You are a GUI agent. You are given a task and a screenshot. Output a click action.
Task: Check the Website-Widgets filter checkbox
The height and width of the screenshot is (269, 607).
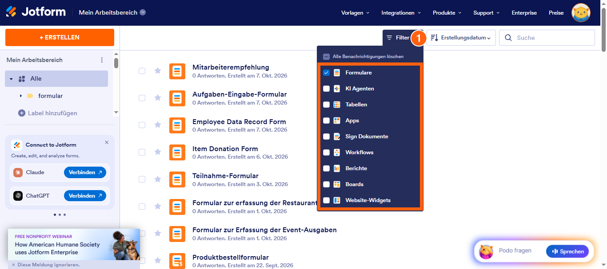pyautogui.click(x=326, y=200)
